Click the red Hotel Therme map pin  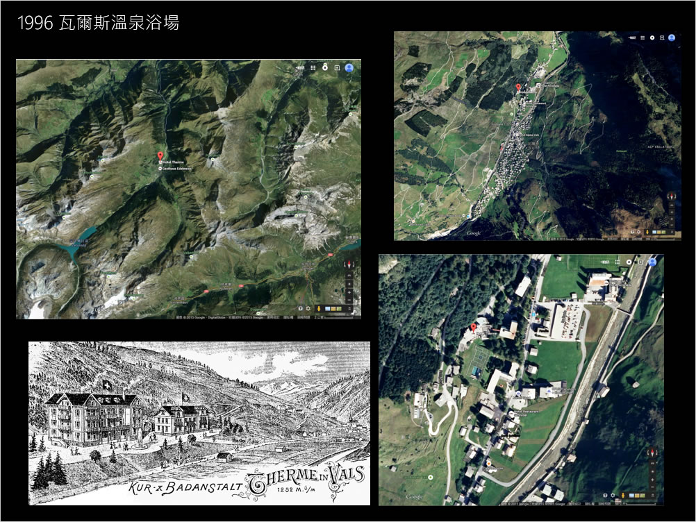160,156
